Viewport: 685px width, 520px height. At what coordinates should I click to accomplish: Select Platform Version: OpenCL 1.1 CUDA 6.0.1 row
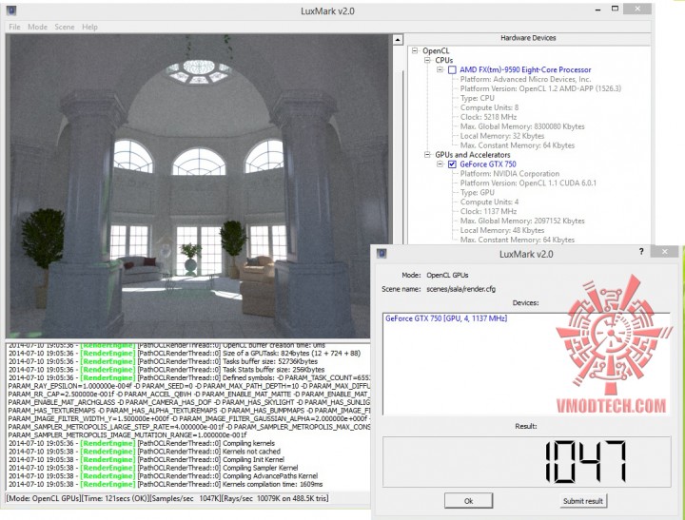pos(528,183)
